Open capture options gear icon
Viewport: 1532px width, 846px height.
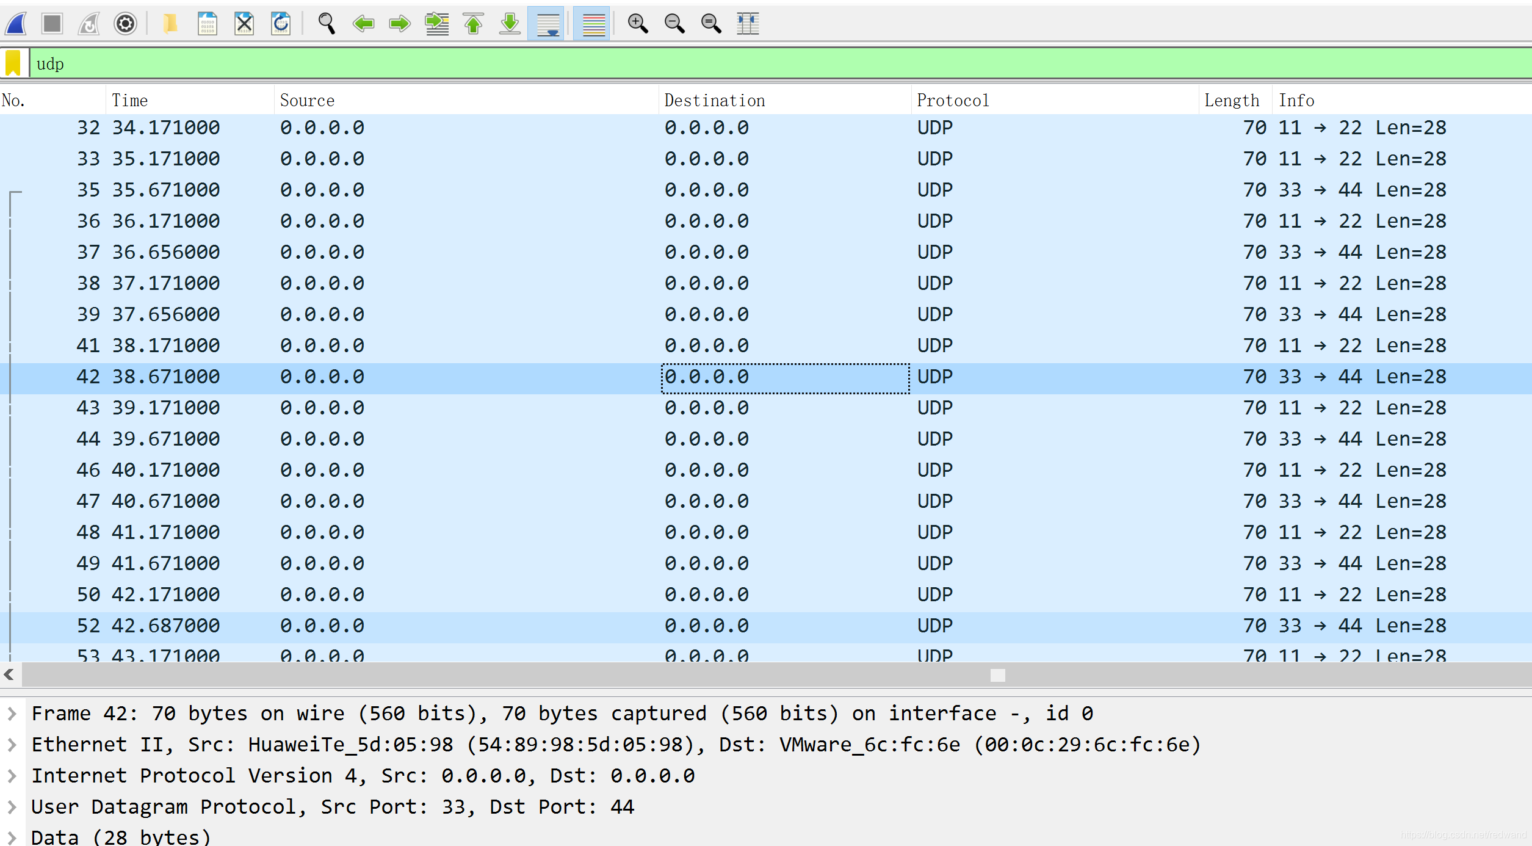tap(125, 24)
